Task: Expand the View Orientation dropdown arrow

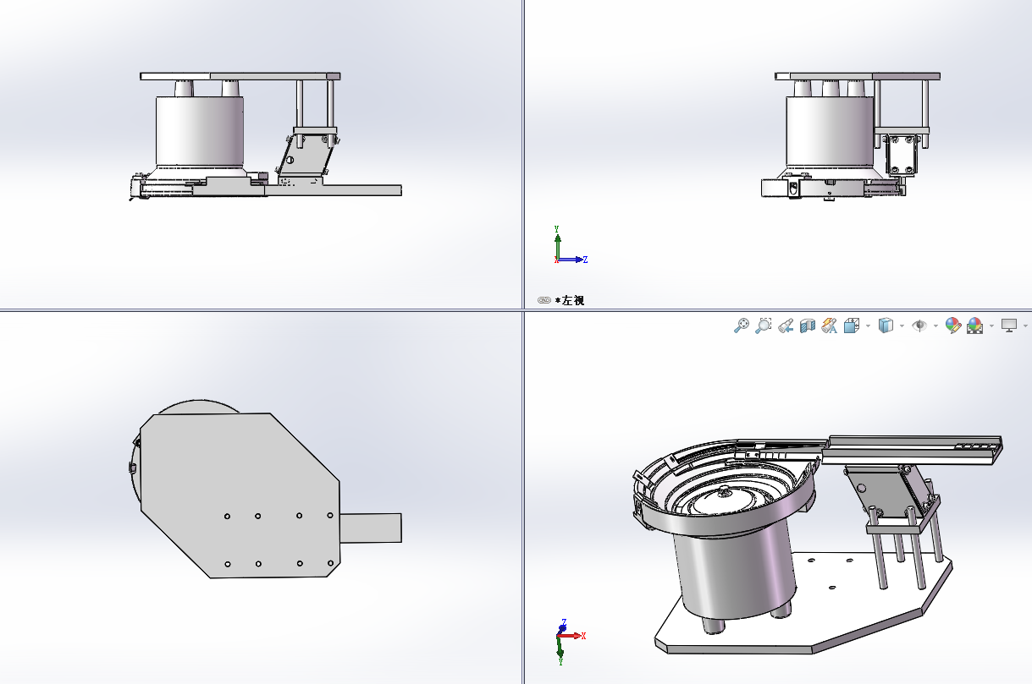Action: tap(868, 326)
